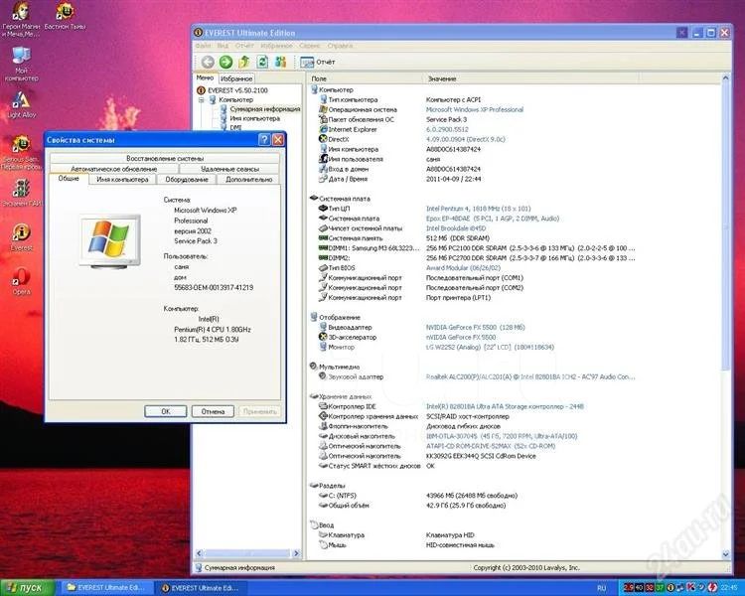Open the Light Alloy desktop icon
The width and height of the screenshot is (745, 596).
(x=21, y=104)
